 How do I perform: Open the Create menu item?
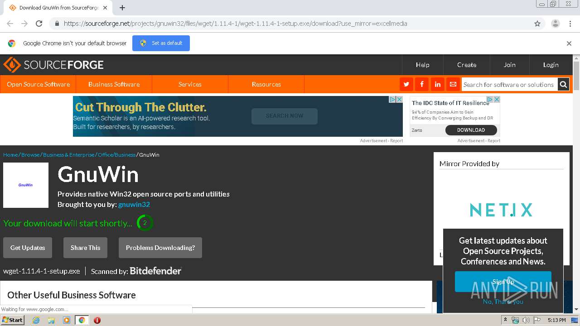point(467,65)
